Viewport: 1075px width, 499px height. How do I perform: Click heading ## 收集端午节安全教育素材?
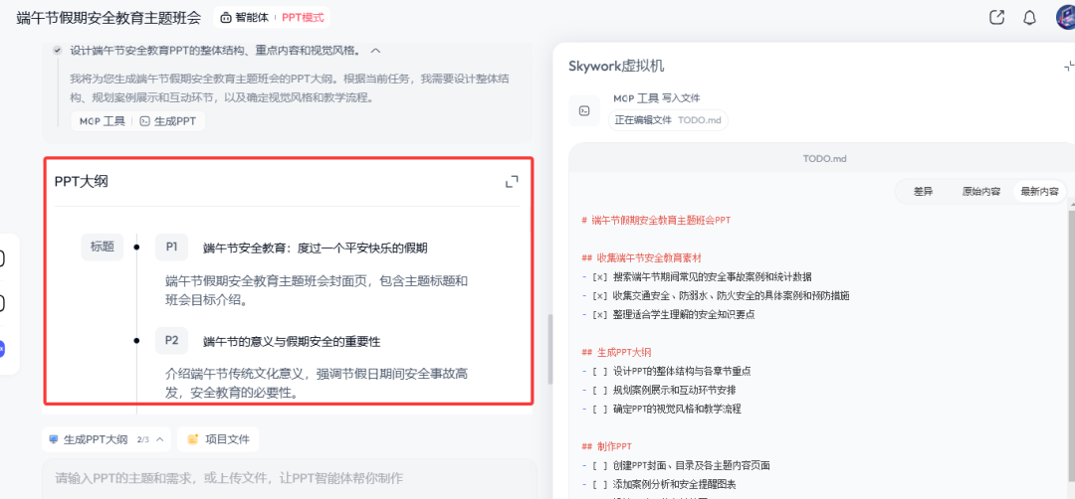click(641, 258)
